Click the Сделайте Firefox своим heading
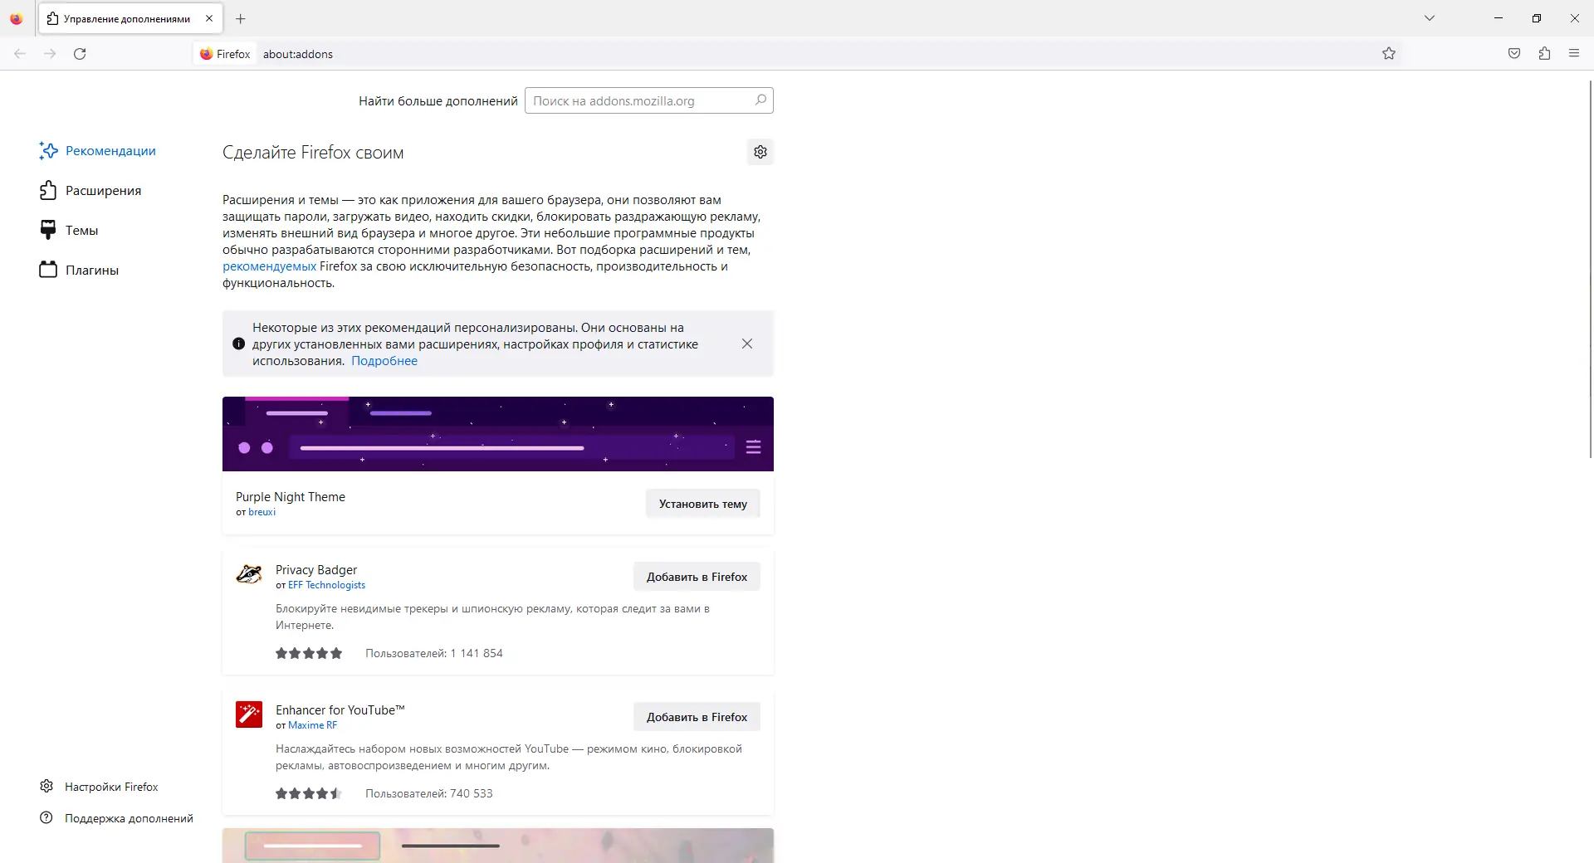This screenshot has height=863, width=1594. [313, 153]
